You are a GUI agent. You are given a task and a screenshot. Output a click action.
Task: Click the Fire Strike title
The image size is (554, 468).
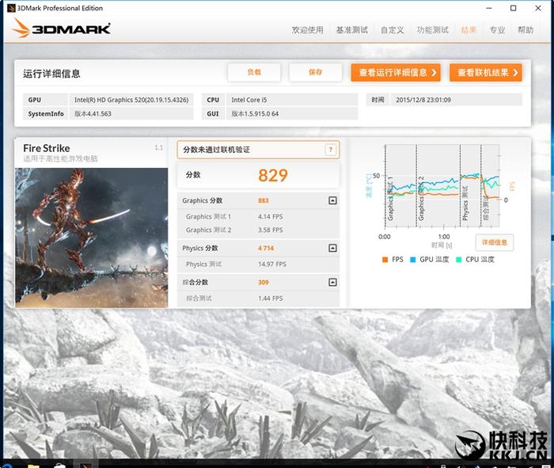click(x=46, y=148)
